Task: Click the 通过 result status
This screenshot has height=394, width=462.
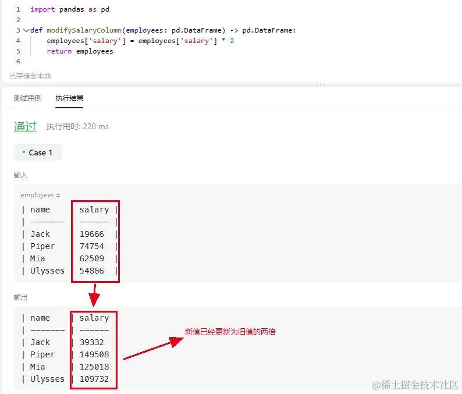Action: click(x=25, y=127)
